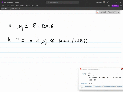Click the red icon on Mathematica's right edge
This screenshot has height=92, width=123.
pos(122,69)
